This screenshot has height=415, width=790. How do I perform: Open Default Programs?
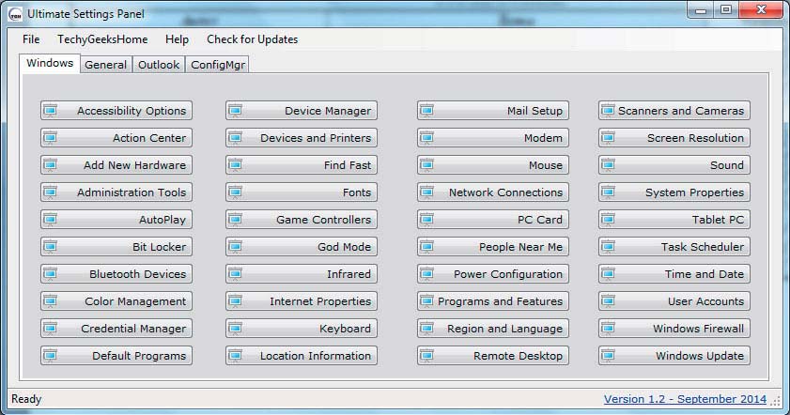tap(116, 355)
